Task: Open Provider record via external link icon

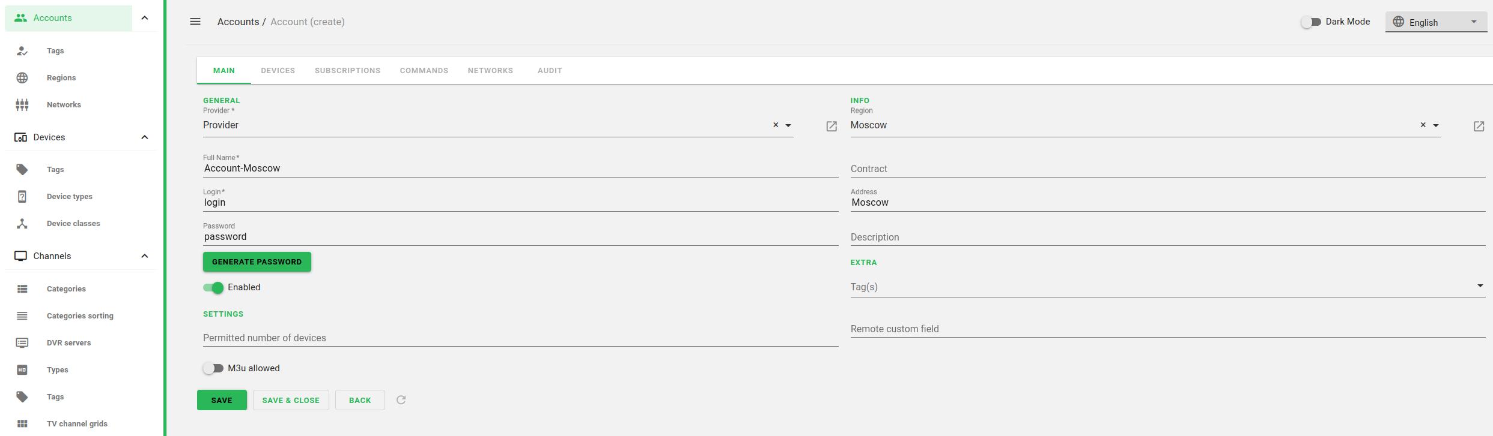Action: click(832, 126)
